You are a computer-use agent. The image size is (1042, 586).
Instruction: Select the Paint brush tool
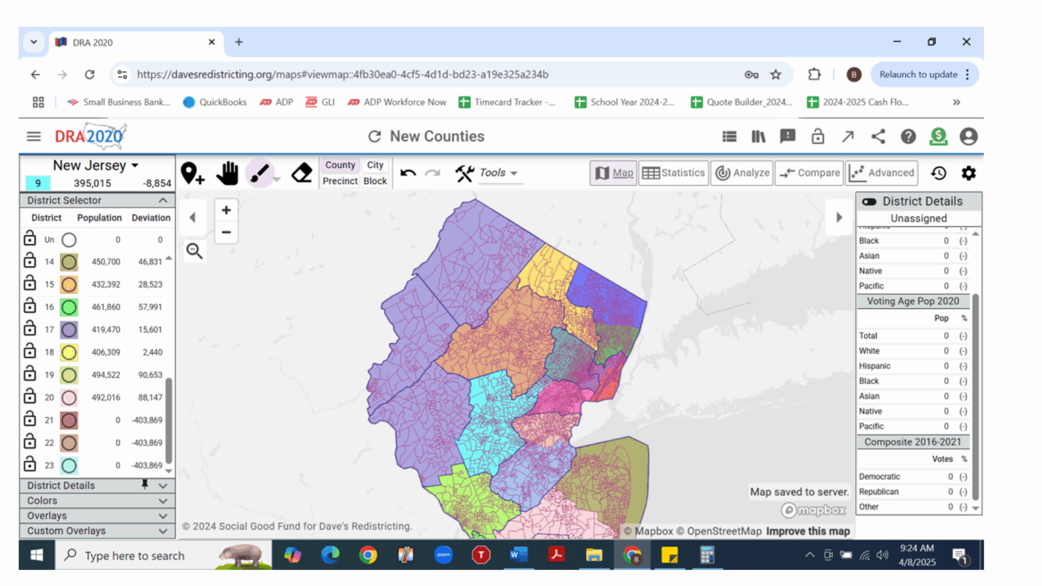pos(260,173)
